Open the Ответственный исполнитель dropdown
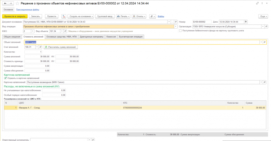271x141 pixels. [x=89, y=140]
